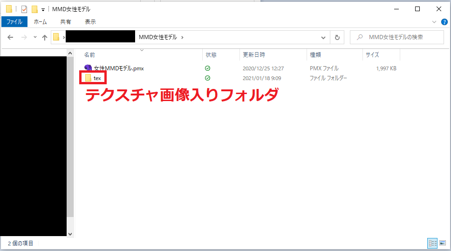The height and width of the screenshot is (251, 451).
Task: Switch to details view layout
Action: point(432,243)
